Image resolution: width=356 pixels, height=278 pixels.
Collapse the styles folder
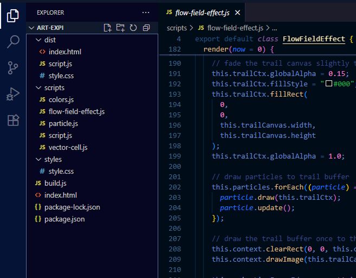[x=53, y=159]
